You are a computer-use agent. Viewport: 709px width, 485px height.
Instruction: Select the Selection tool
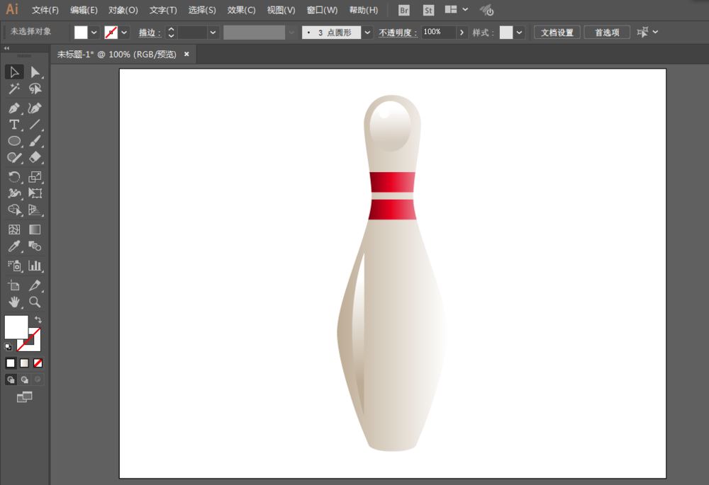pyautogui.click(x=14, y=72)
